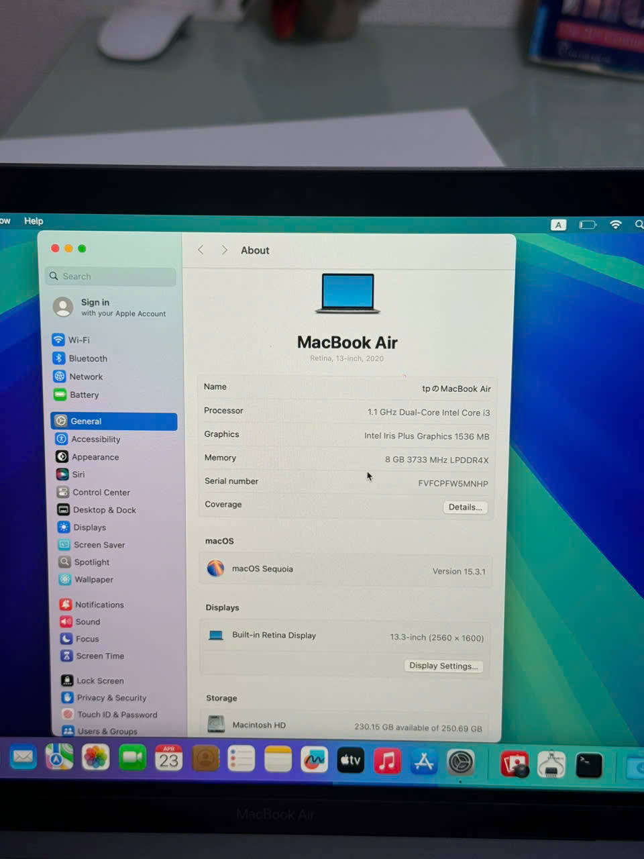This screenshot has height=859, width=644.
Task: Click the Built-in Retina Display row
Action: [x=345, y=636]
